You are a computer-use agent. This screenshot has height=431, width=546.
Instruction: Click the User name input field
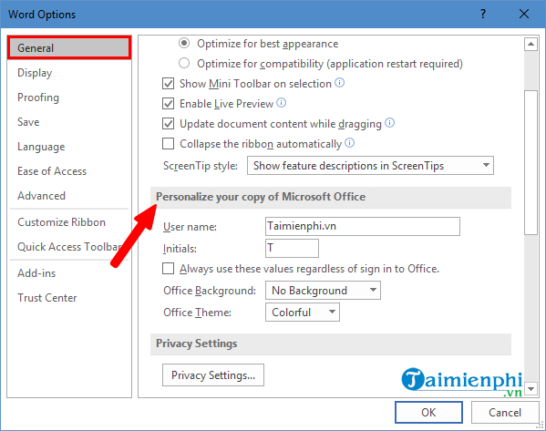(363, 226)
